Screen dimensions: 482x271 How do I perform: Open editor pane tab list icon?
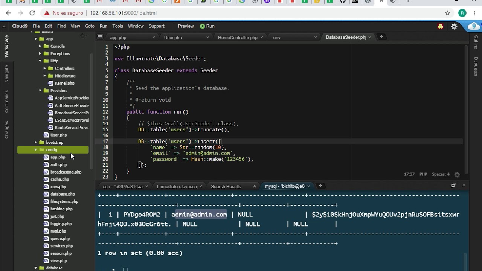[100, 37]
